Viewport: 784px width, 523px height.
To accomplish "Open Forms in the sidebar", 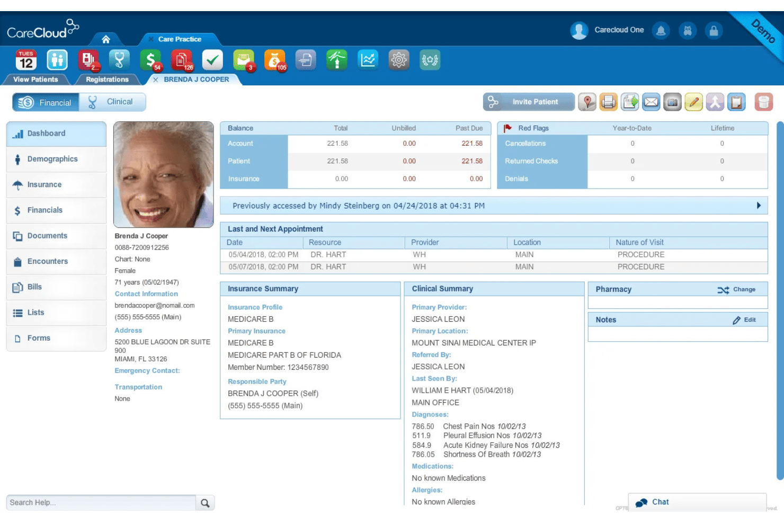I will [x=56, y=338].
